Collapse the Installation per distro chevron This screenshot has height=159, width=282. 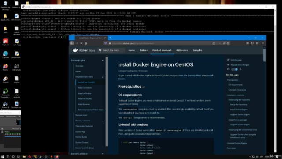click(x=103, y=77)
